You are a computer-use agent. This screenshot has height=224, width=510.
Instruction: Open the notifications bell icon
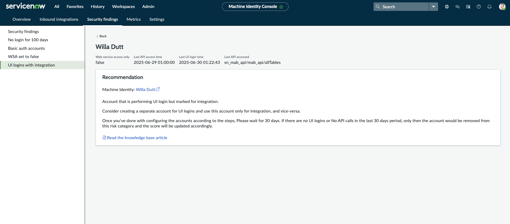(x=489, y=7)
